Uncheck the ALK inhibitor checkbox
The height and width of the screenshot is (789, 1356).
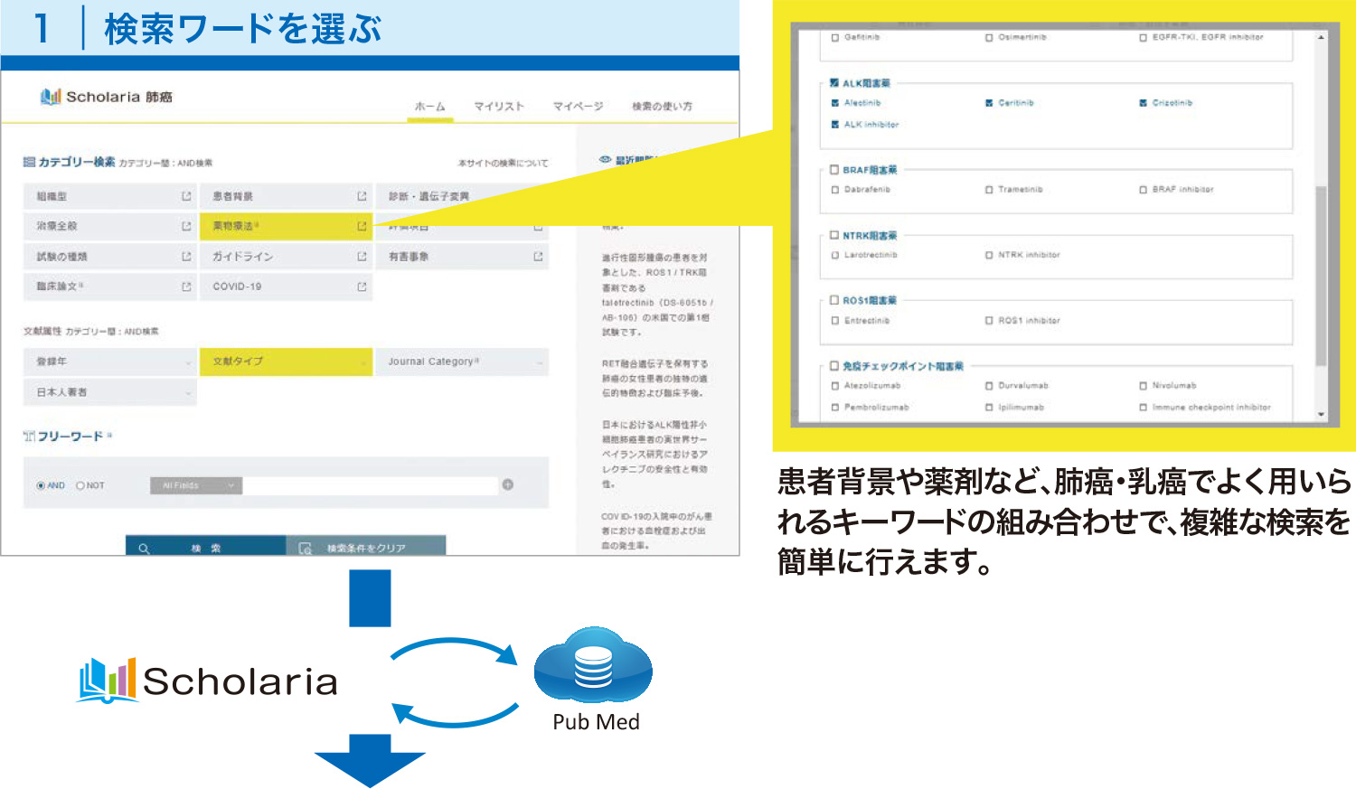835,125
